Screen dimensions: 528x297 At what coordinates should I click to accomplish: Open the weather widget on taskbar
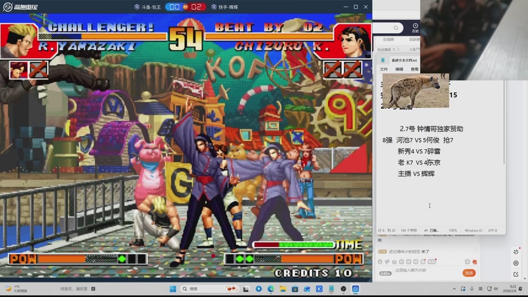point(16,288)
